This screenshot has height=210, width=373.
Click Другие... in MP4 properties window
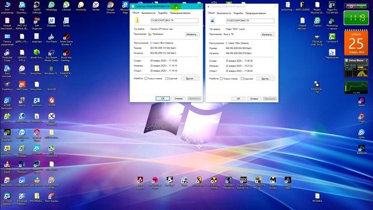coord(266,79)
